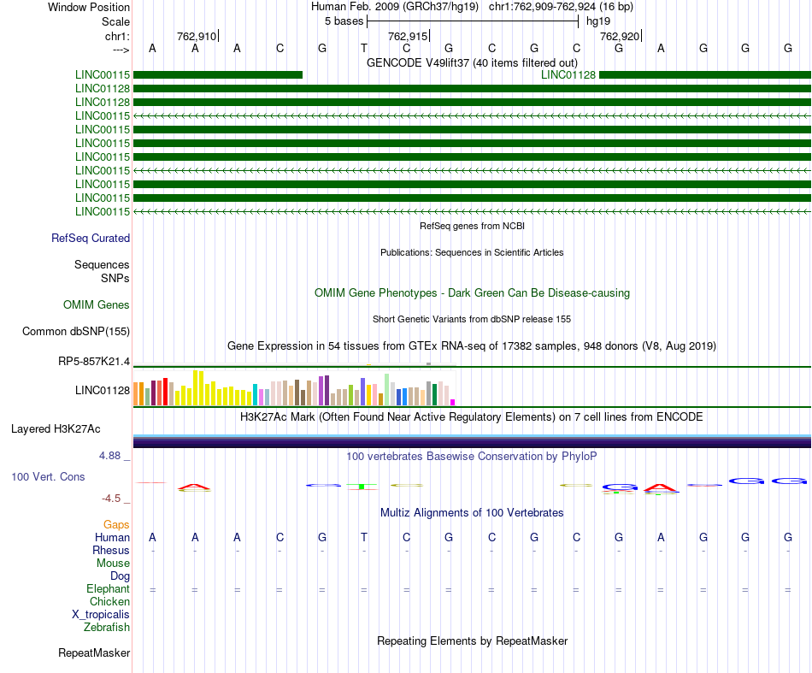Viewport: 812px width, 673px height.
Task: Click the RefSeq Curated track label
Action: point(91,239)
